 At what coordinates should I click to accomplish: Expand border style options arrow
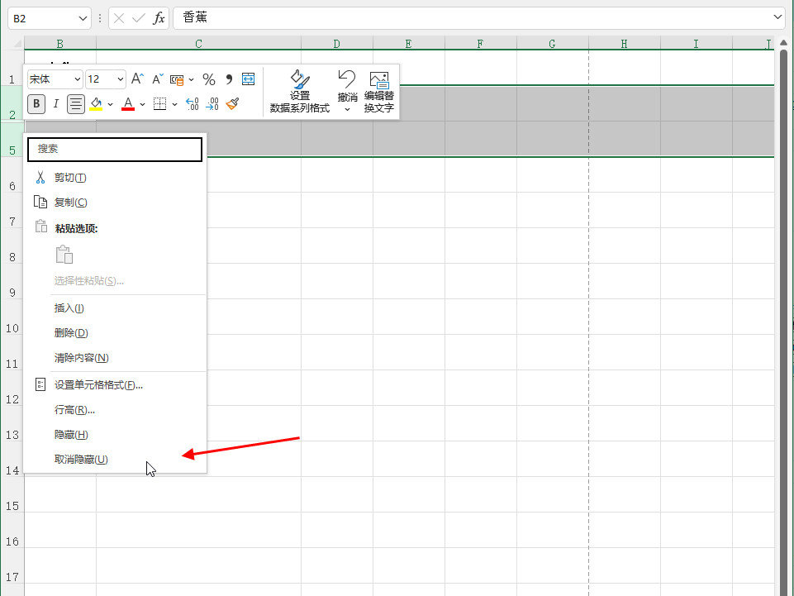click(x=174, y=104)
